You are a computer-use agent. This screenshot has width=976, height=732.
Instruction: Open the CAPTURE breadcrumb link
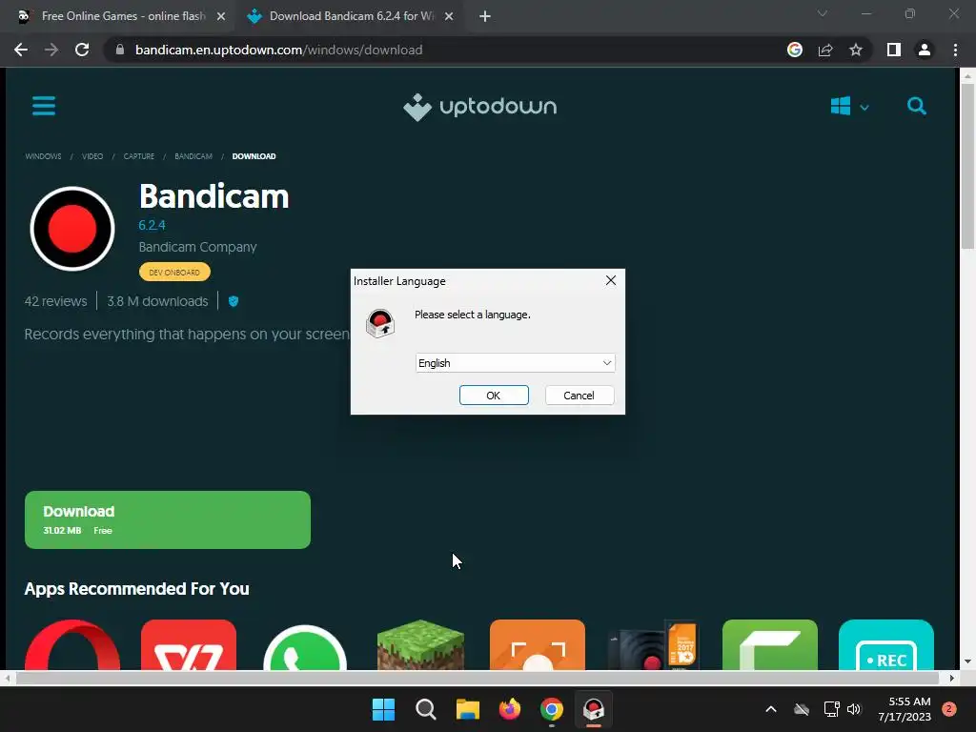tap(139, 156)
